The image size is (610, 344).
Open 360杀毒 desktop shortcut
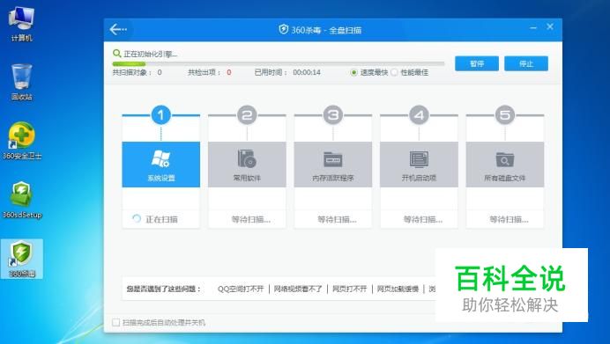click(x=22, y=259)
